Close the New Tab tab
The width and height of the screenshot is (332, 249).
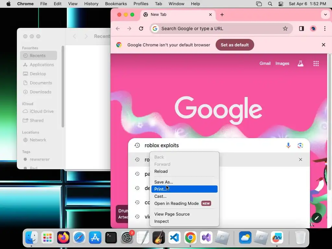[x=210, y=15]
